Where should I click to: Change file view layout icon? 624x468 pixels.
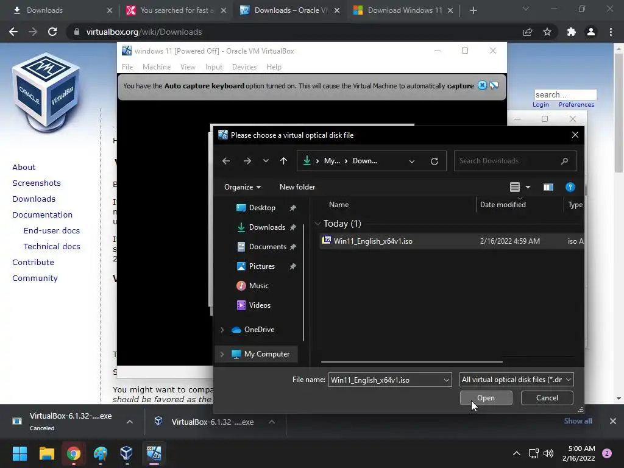tap(514, 187)
